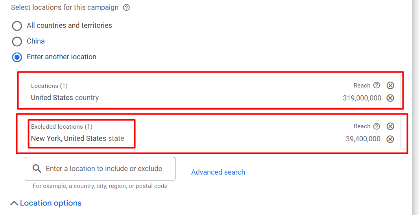Image resolution: width=419 pixels, height=215 pixels.
Task: Click the 319,000,000 reach value
Action: pyautogui.click(x=362, y=98)
